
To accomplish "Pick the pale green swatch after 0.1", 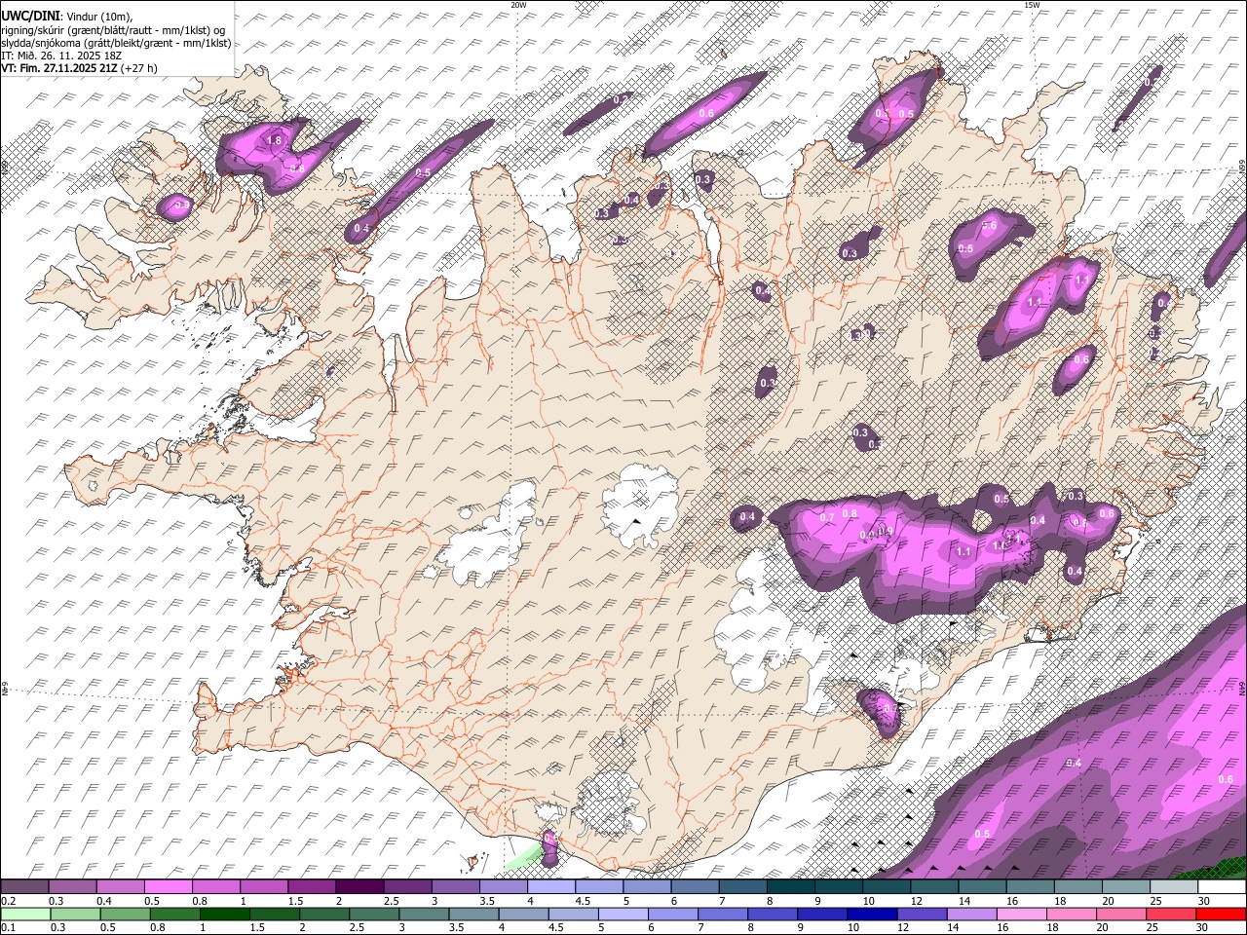I will click(25, 914).
